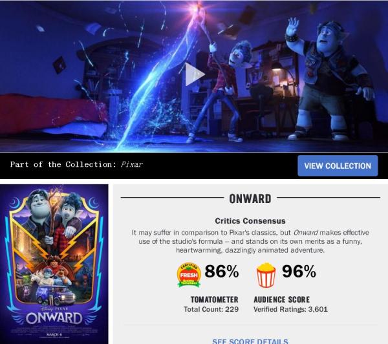Click the AUDIENCE SCORE label

[x=281, y=299]
